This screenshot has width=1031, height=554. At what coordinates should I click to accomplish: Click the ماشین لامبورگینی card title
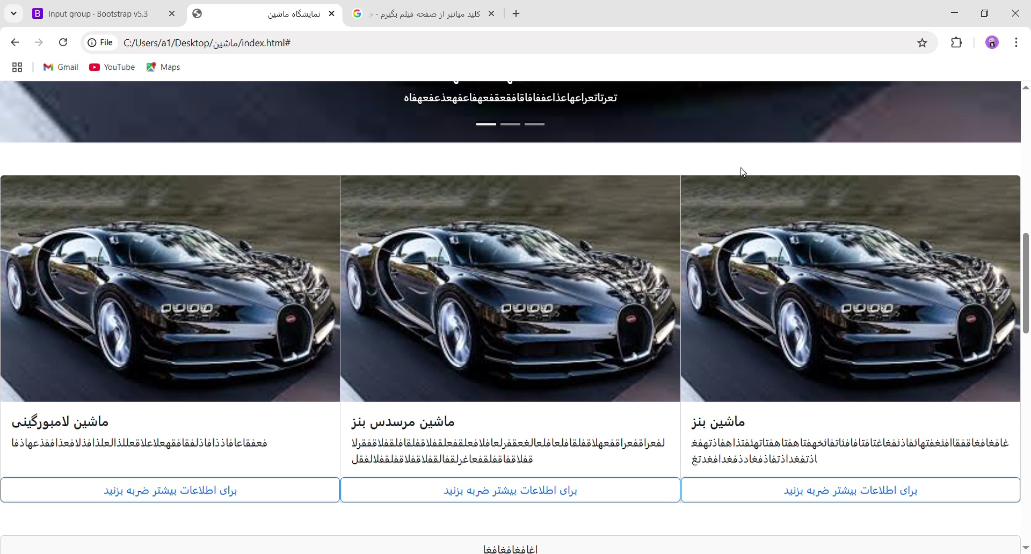tap(60, 422)
